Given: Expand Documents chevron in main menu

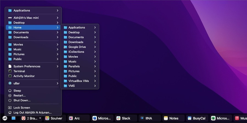Looking at the screenshot, I should point(58,32).
